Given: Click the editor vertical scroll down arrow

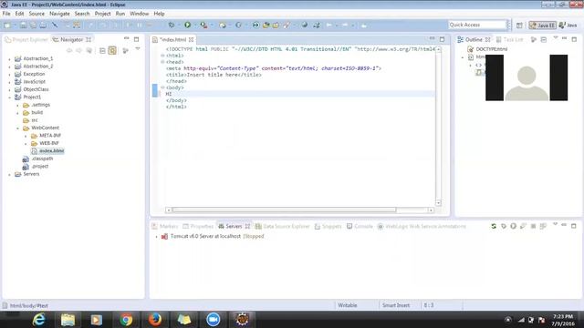Looking at the screenshot, I should click(x=438, y=202).
